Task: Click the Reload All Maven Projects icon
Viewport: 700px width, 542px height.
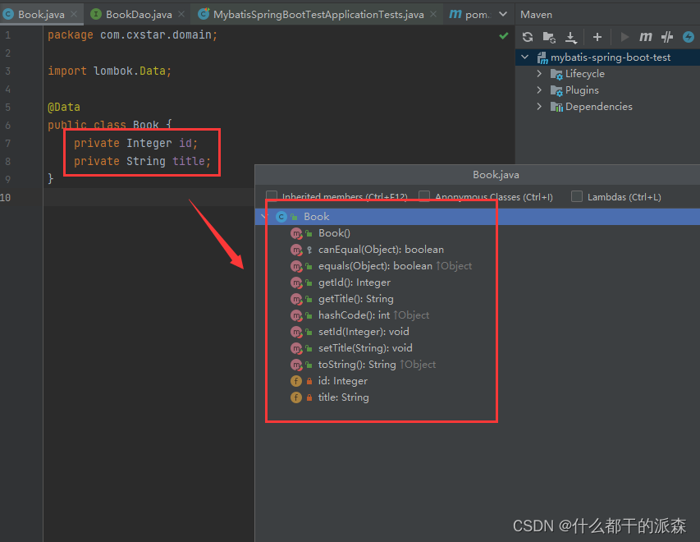Action: (x=528, y=37)
